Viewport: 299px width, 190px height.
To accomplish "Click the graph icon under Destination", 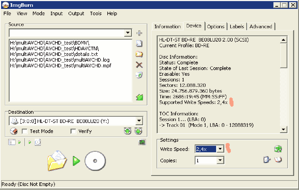I will [x=142, y=142].
